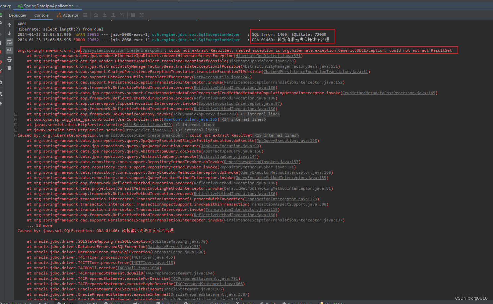Click the Print console output icon

coord(9,59)
